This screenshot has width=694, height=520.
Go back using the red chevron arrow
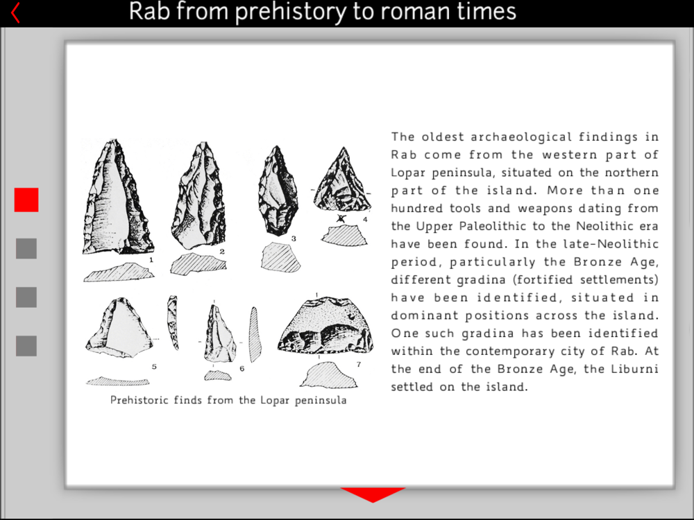[15, 13]
